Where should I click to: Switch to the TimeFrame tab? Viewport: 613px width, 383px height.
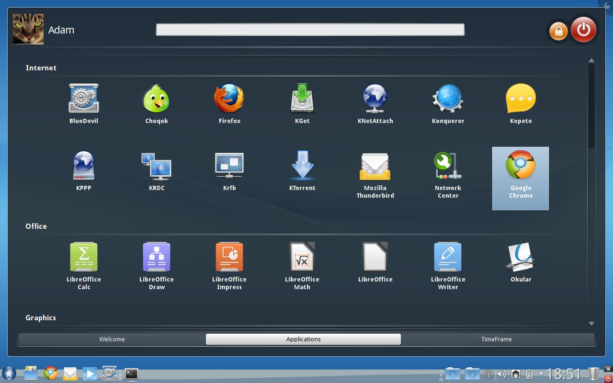click(x=497, y=339)
